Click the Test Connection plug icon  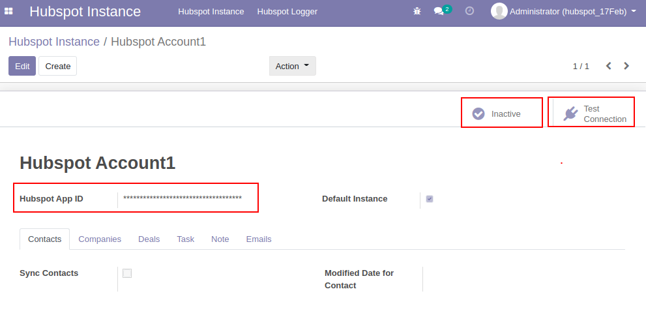570,113
